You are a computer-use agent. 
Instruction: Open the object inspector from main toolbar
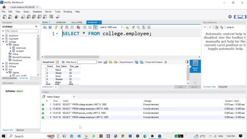pos(16,17)
